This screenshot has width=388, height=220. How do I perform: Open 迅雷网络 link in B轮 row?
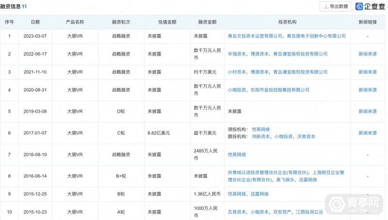tap(259, 194)
